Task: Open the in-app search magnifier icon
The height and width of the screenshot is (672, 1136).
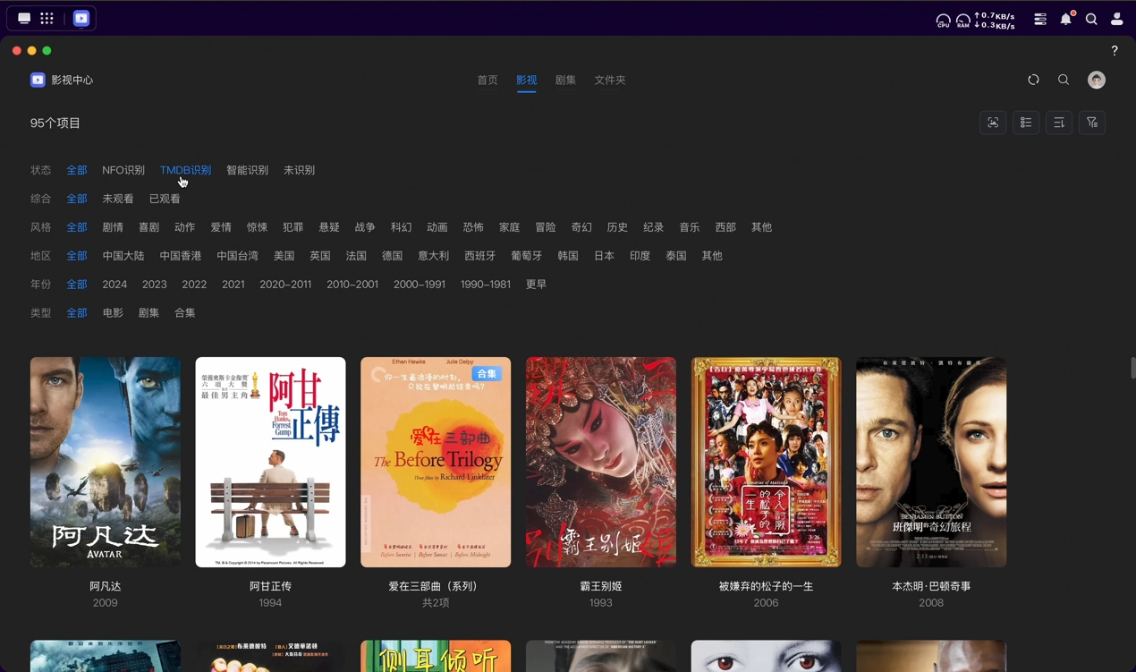Action: pyautogui.click(x=1064, y=80)
